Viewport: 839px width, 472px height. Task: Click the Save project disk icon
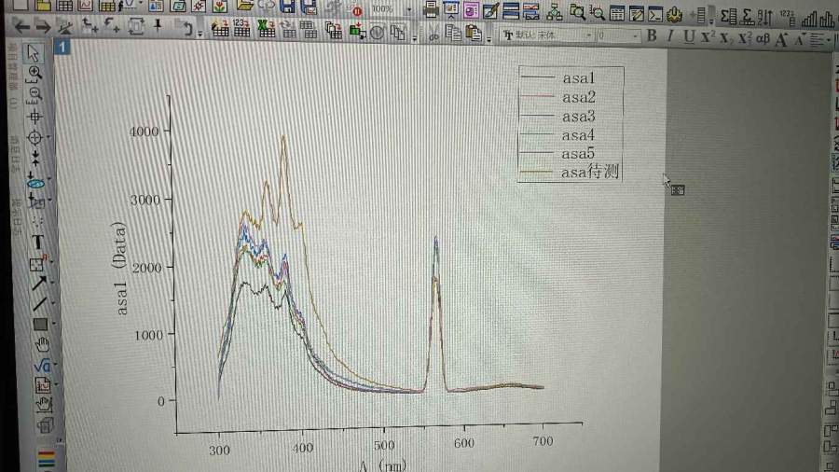point(288,7)
